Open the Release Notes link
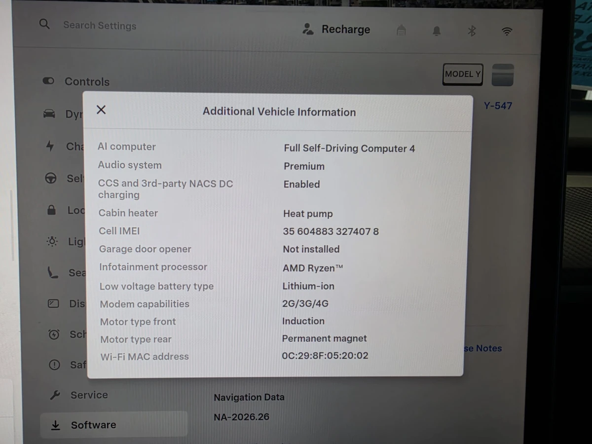This screenshot has width=592, height=444. click(x=482, y=348)
